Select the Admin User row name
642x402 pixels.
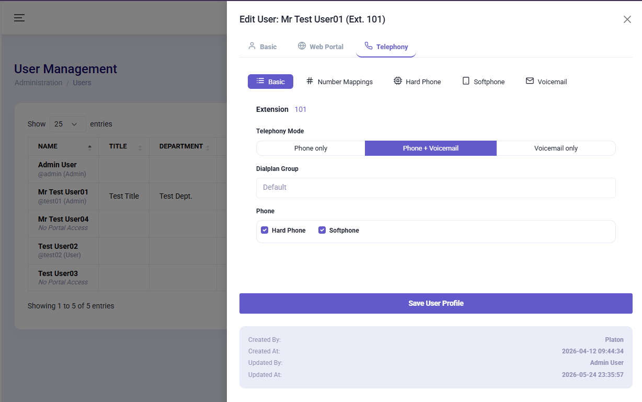coord(58,165)
